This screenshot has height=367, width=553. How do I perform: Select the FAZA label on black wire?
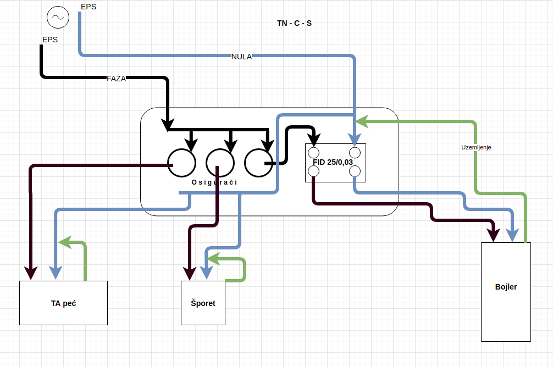[116, 79]
